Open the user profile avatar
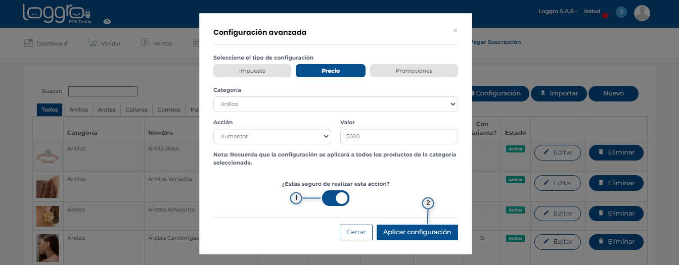The width and height of the screenshot is (679, 265). click(642, 13)
